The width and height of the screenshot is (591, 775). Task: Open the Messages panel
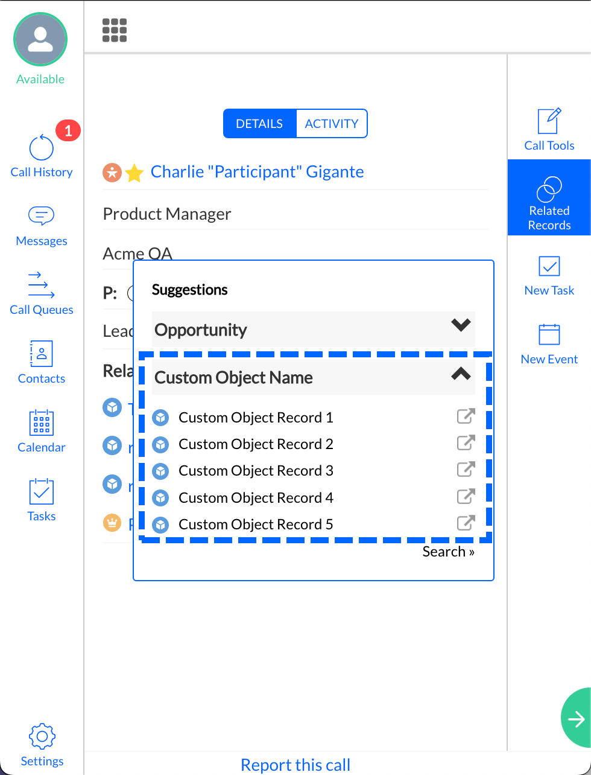[x=41, y=226]
